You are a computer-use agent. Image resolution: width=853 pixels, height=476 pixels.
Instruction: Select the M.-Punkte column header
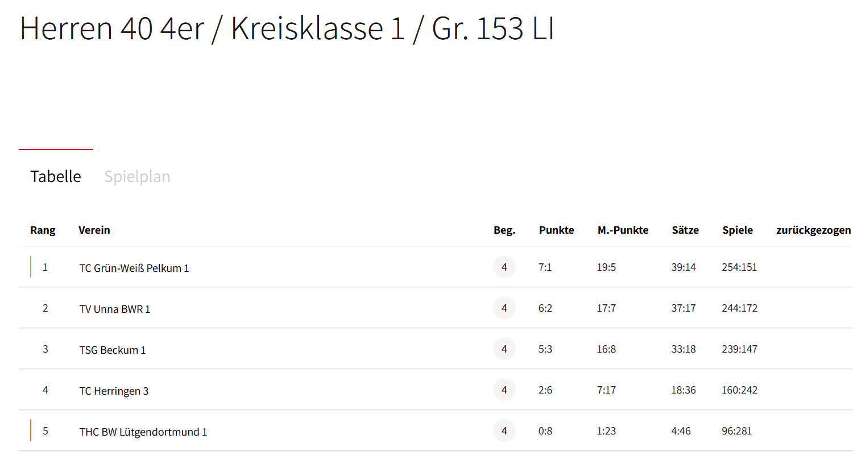pyautogui.click(x=623, y=230)
